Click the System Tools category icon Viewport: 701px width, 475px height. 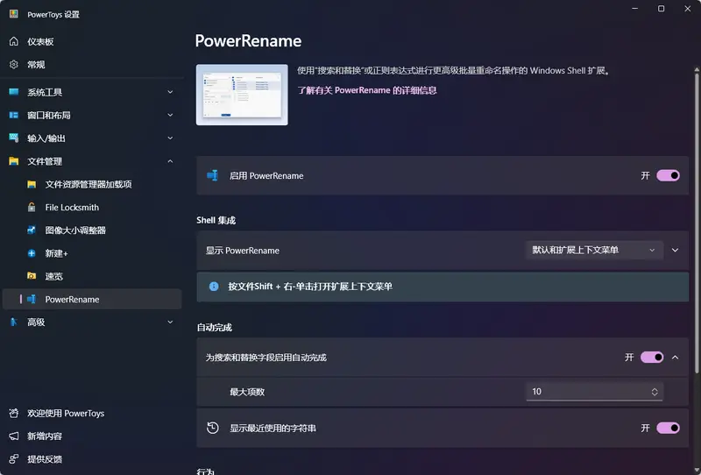[x=14, y=92]
